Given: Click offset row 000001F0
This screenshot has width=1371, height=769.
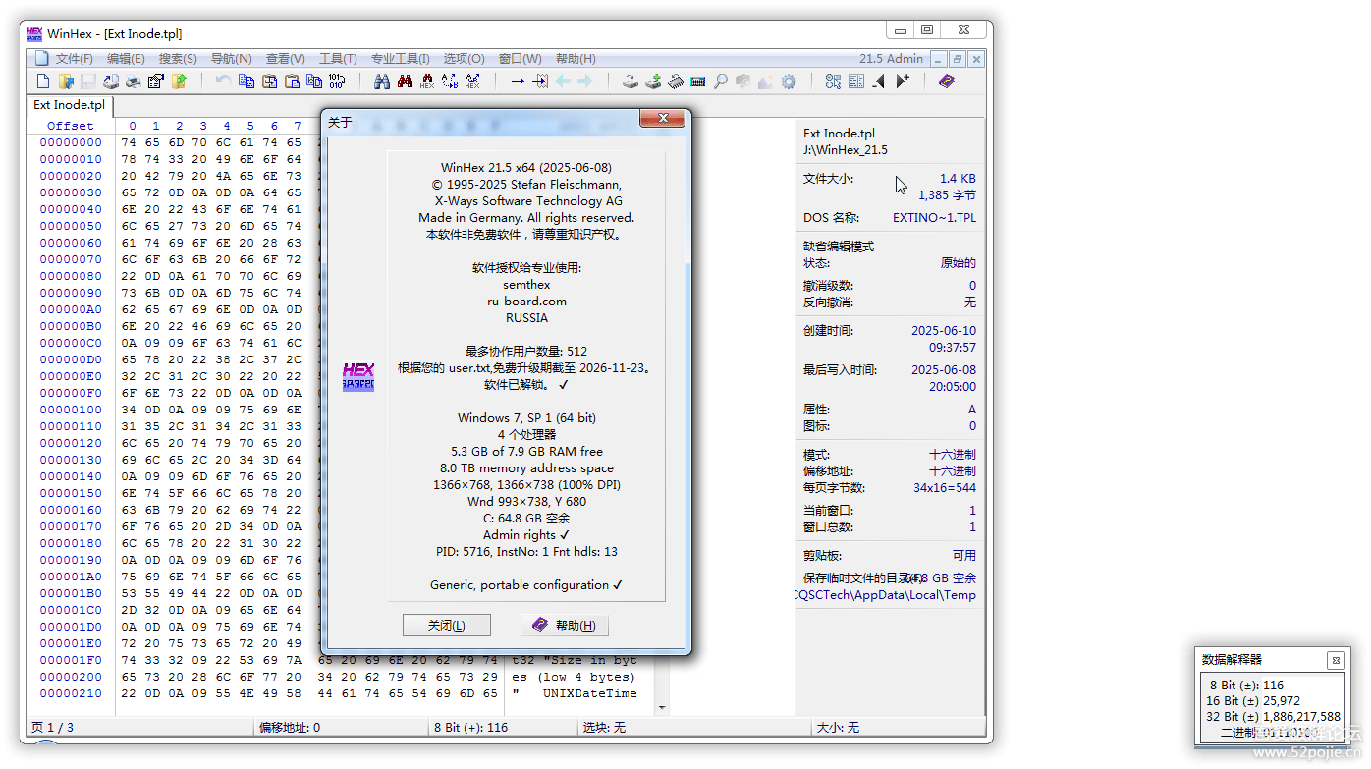Looking at the screenshot, I should point(71,660).
